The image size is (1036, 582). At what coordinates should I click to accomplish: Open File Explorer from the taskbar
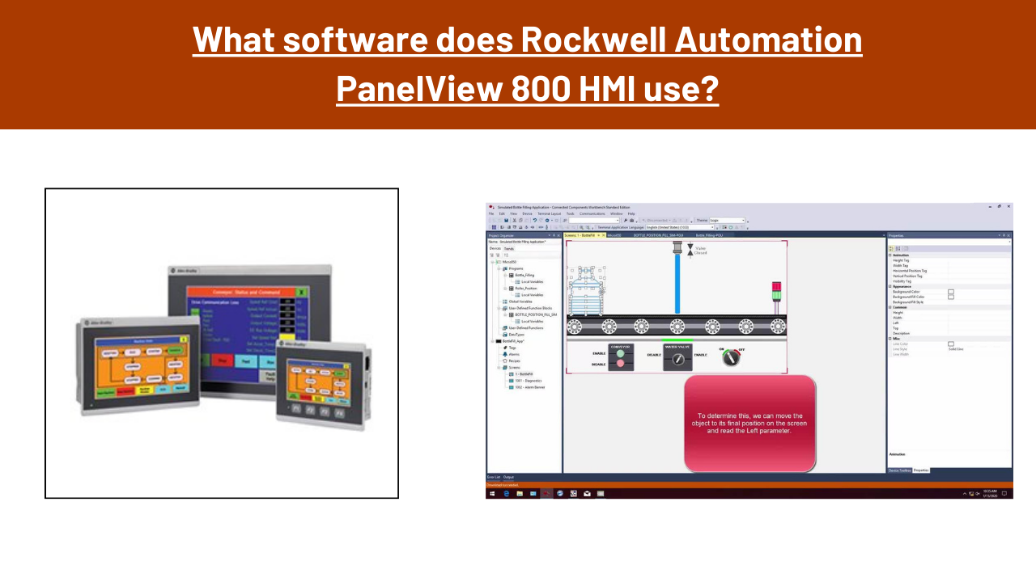tap(520, 493)
